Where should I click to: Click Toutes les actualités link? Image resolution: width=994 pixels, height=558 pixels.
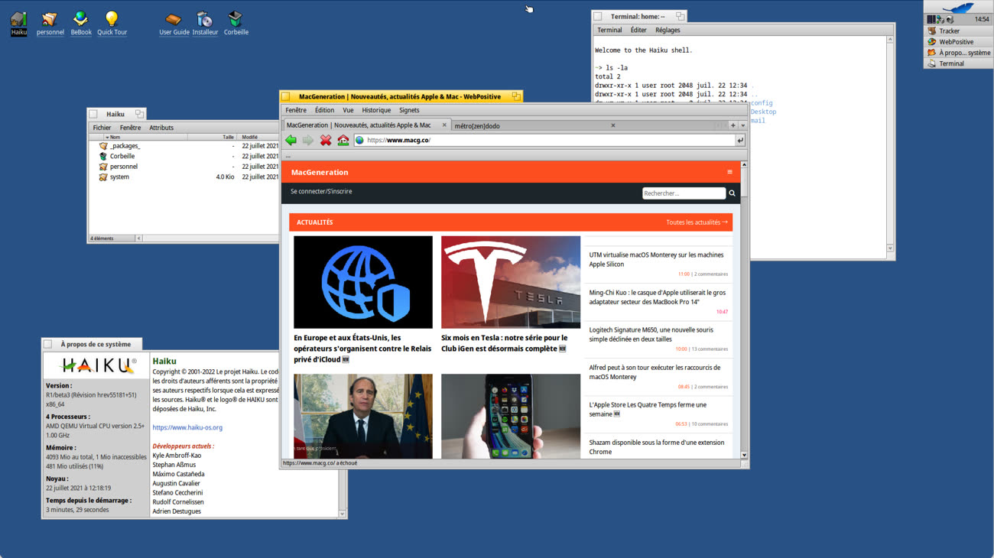point(697,222)
